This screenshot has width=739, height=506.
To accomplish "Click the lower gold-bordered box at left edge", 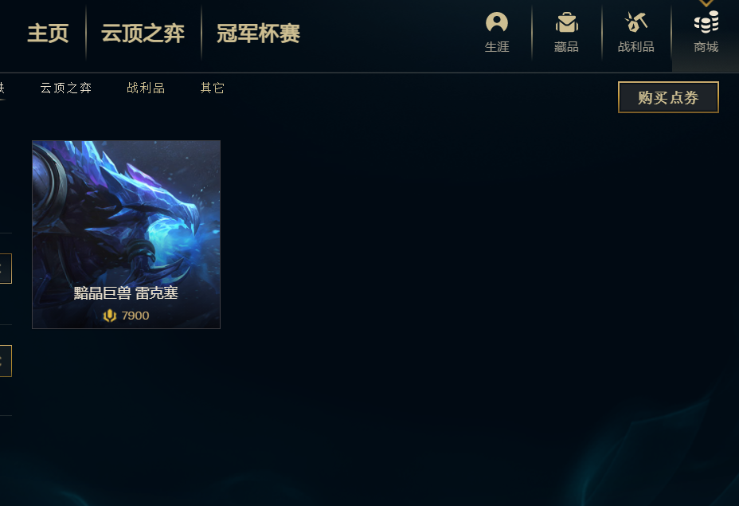I will (x=6, y=361).
